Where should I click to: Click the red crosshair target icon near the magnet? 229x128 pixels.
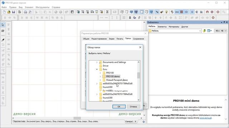tap(212, 12)
